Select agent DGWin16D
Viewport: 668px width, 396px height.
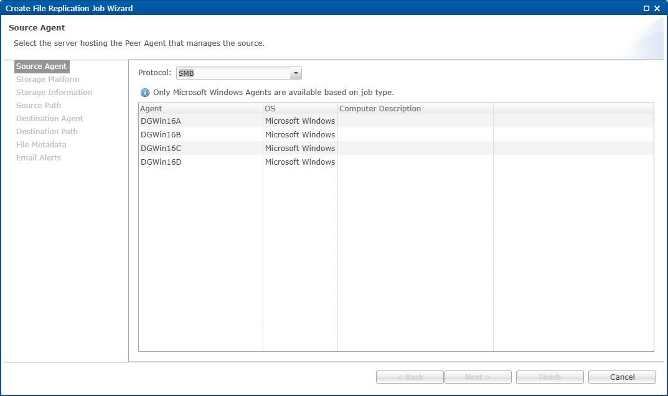(161, 162)
